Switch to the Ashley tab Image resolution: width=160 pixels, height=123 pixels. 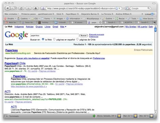click(x=45, y=22)
